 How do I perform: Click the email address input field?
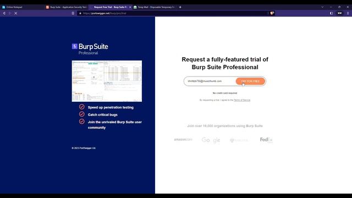(210, 81)
